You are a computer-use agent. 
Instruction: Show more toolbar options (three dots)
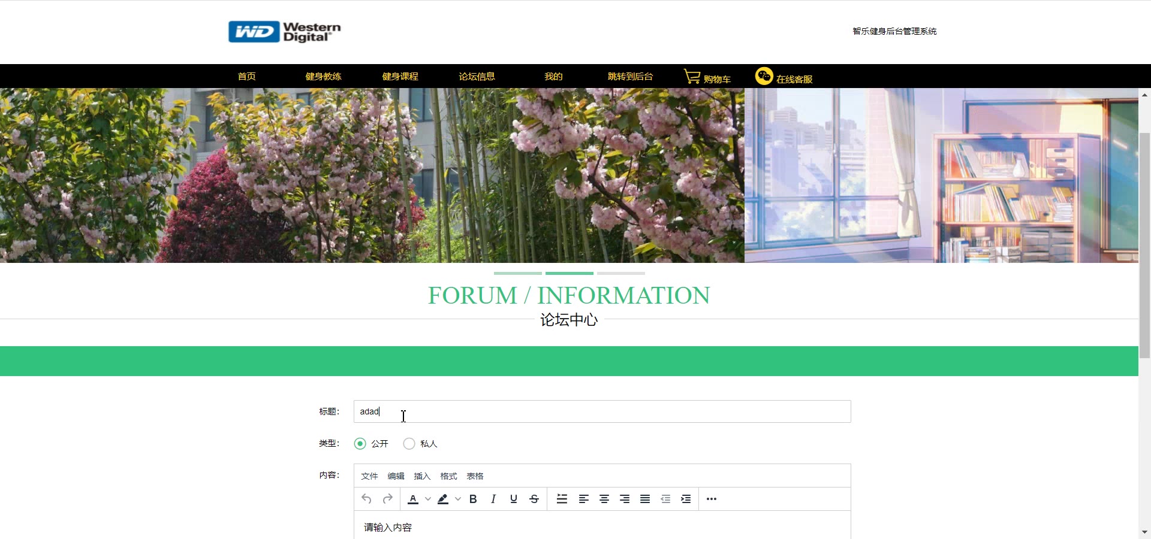(x=712, y=499)
